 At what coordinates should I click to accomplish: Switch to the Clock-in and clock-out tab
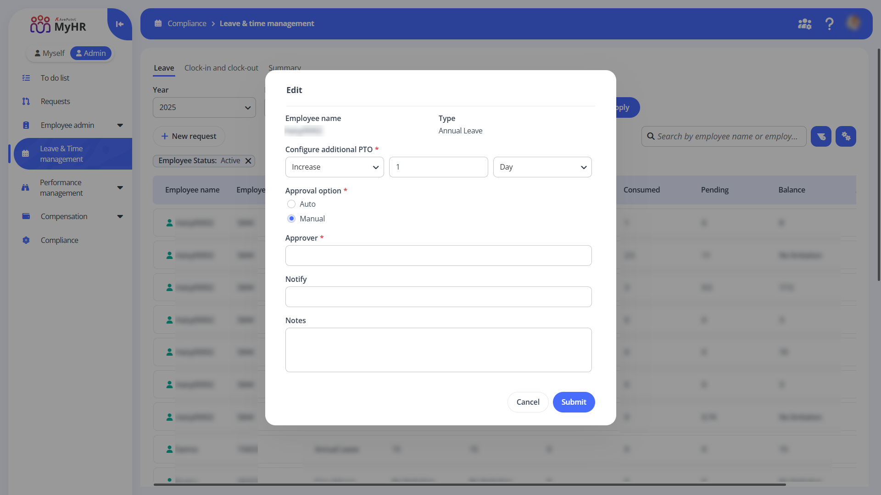click(221, 68)
